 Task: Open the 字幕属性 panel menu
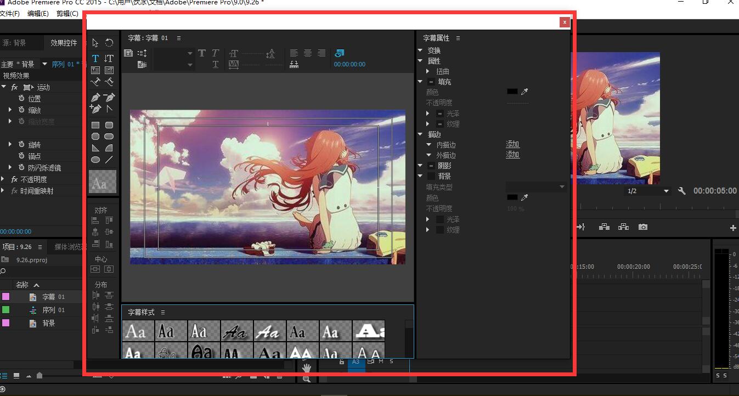(x=458, y=38)
